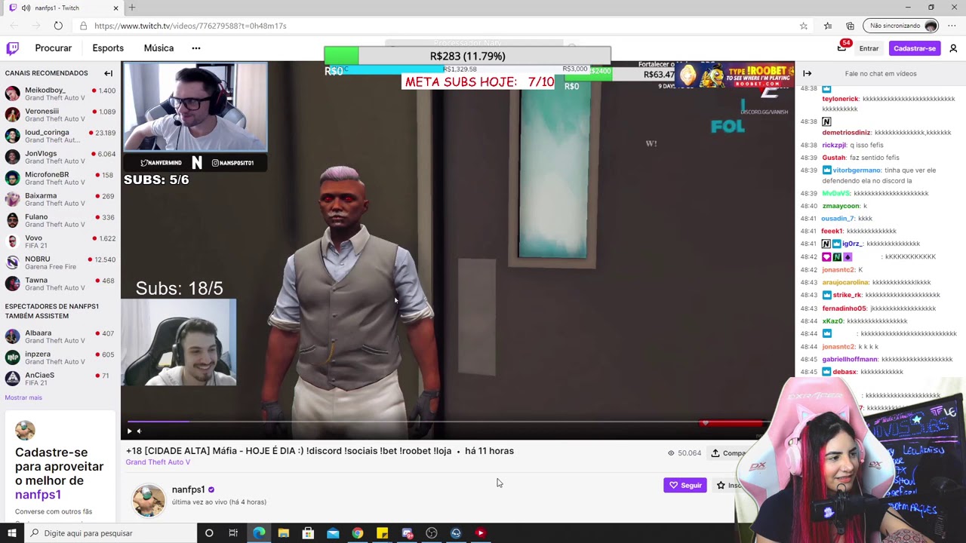
Task: Click the Cadastrar-se sign up button
Action: [914, 48]
